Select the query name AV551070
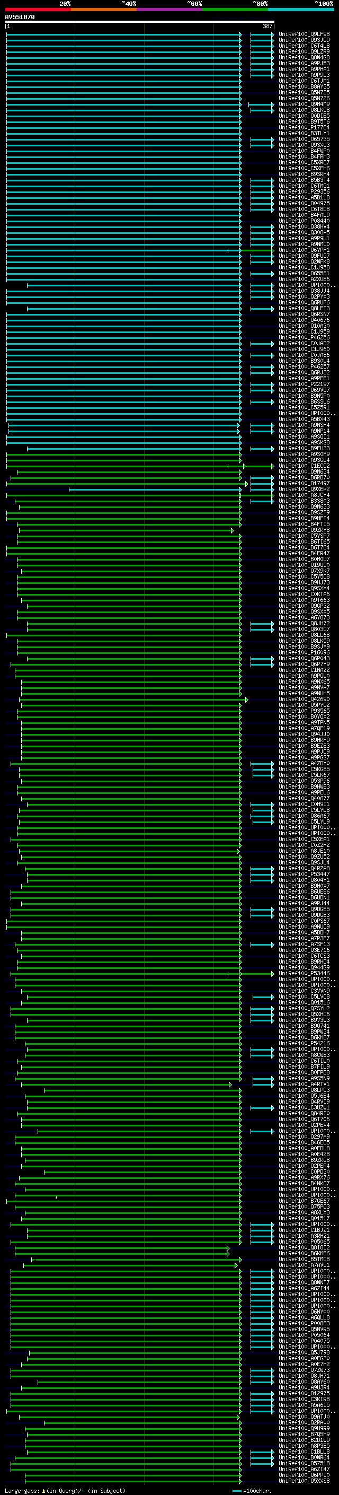Viewport: 339px width, 1495px height. pyautogui.click(x=20, y=17)
